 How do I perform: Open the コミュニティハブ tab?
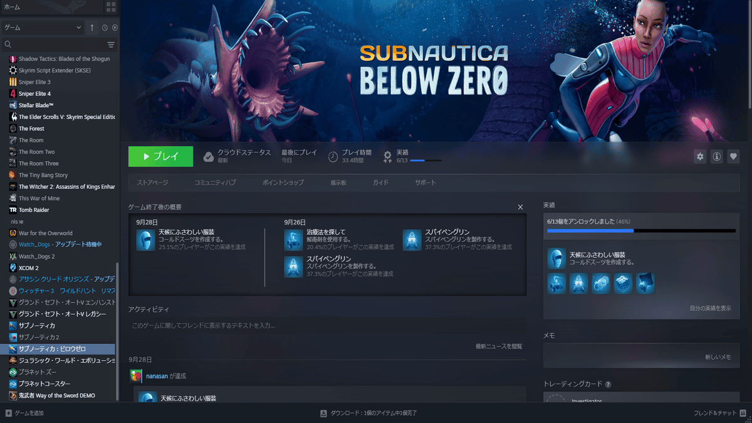215,182
